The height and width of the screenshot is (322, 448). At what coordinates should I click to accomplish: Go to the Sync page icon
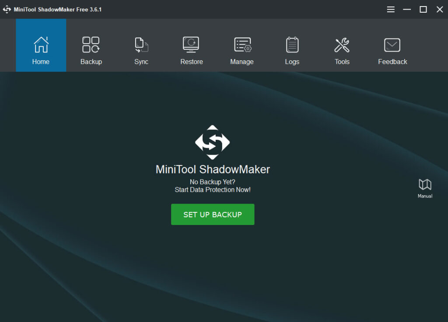(x=141, y=45)
